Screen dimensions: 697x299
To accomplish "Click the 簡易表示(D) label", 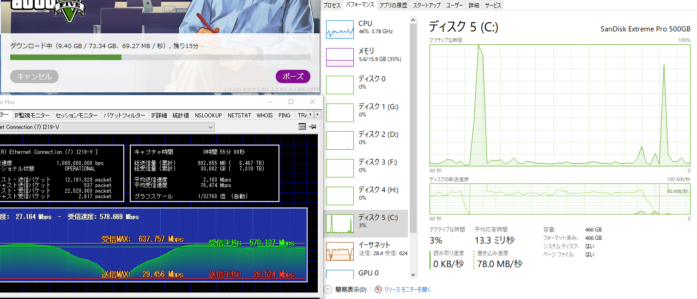I will click(351, 289).
